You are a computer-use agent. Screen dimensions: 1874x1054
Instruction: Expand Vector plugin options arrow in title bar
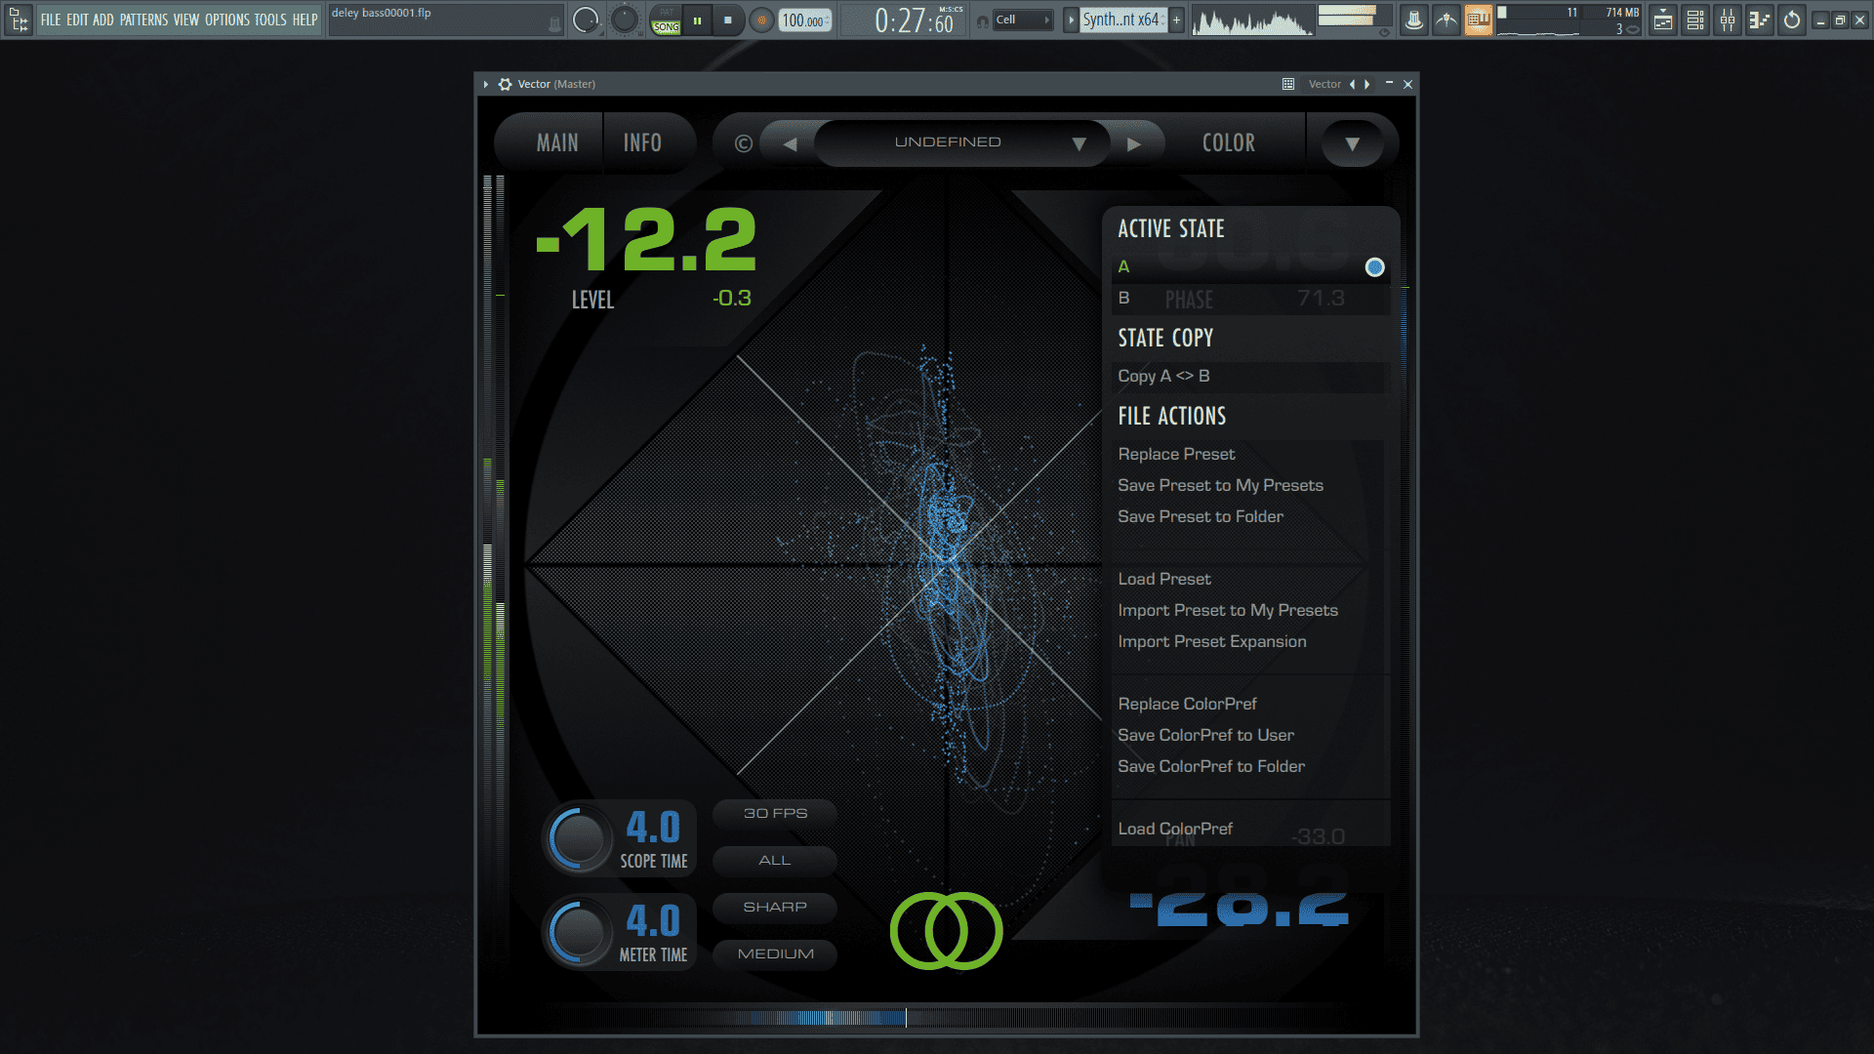click(x=486, y=84)
